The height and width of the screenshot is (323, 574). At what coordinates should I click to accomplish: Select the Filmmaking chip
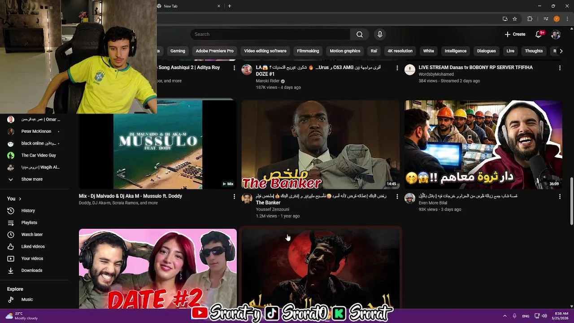[308, 51]
